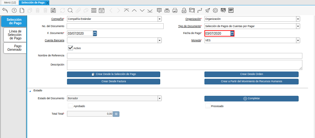Click the refresh arrows icon

pos(63,10)
